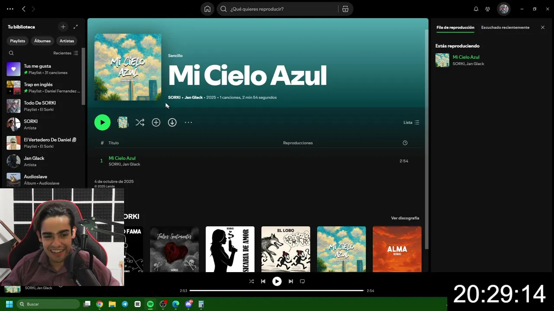The image size is (554, 311).
Task: Seek on the playback progress bar
Action: (277, 291)
